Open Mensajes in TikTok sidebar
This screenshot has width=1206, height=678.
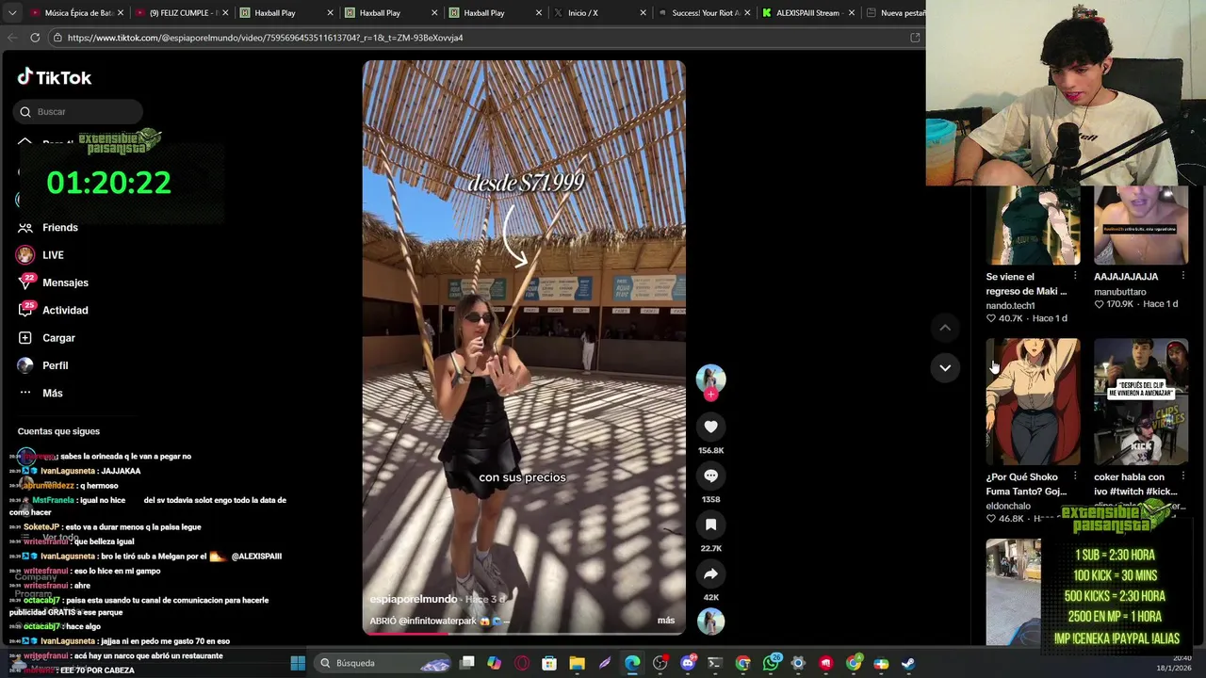click(x=53, y=282)
